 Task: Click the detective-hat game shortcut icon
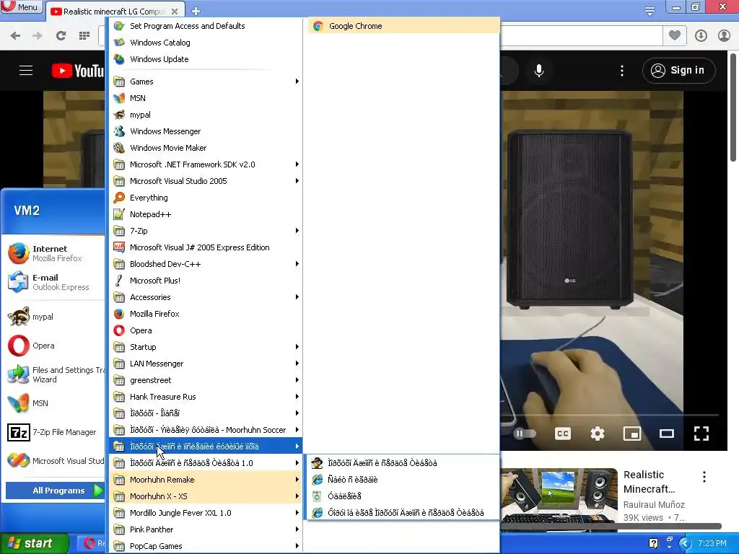(318, 462)
